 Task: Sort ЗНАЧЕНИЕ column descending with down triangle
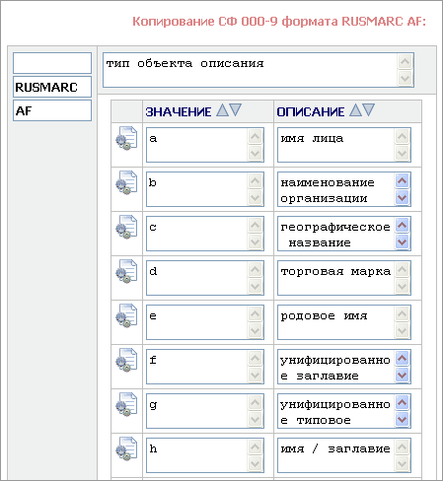point(236,109)
